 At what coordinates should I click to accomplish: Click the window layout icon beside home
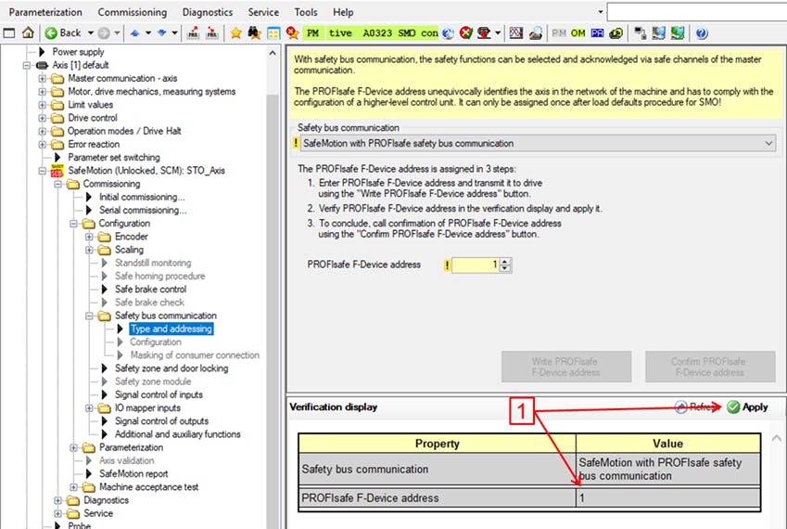pos(9,33)
